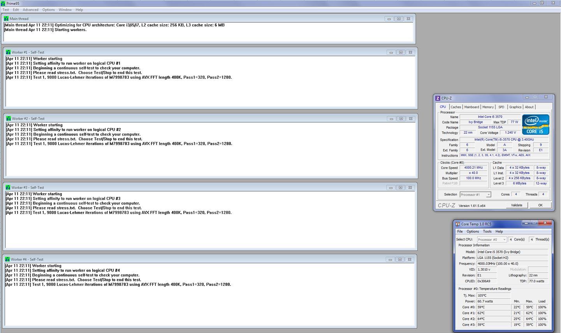561x333 pixels.
Task: Minimize the Main thread window
Action: 389,19
